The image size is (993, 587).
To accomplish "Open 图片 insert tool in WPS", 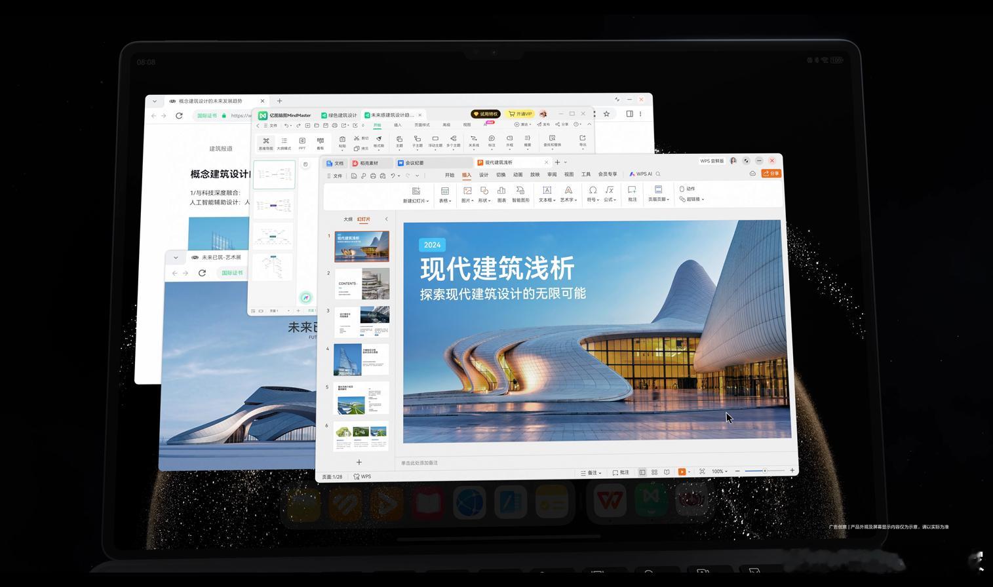I will point(467,195).
